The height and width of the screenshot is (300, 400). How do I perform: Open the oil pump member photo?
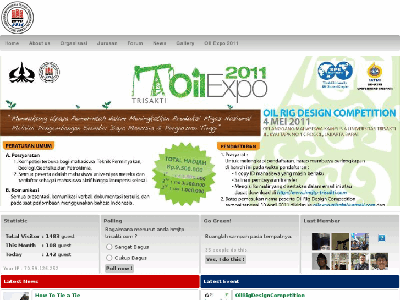(x=340, y=242)
